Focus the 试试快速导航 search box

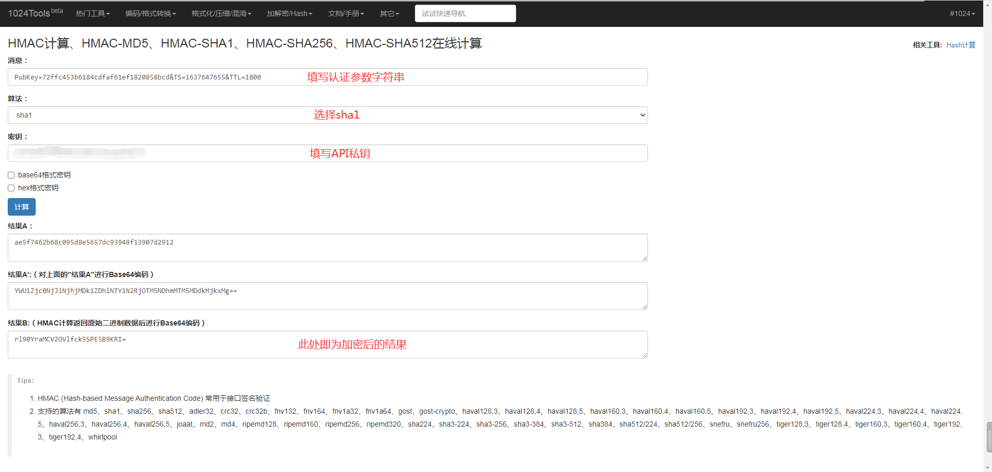[465, 13]
